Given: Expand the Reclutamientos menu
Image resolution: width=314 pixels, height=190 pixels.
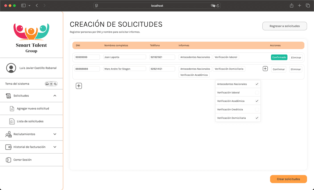Looking at the screenshot, I should (55, 134).
